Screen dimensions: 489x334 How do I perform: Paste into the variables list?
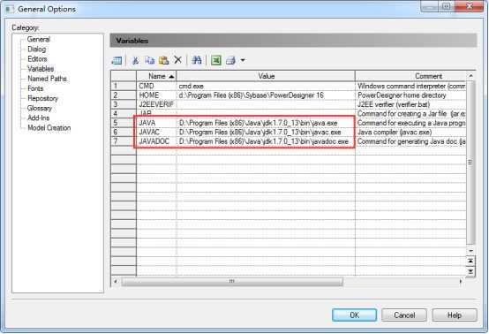click(163, 60)
